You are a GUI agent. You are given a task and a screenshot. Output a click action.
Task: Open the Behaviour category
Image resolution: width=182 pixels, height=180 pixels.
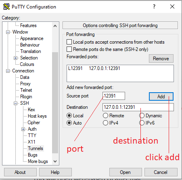tap(30, 45)
